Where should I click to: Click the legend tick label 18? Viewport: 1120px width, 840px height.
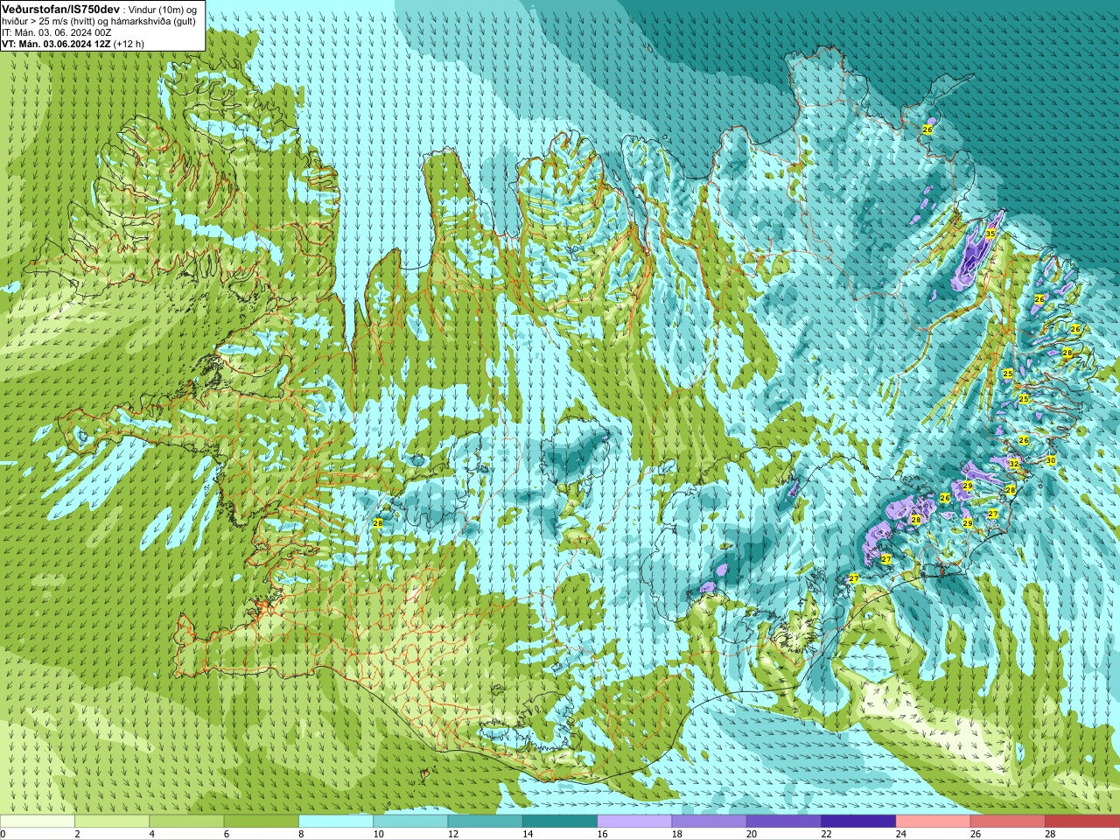677,834
